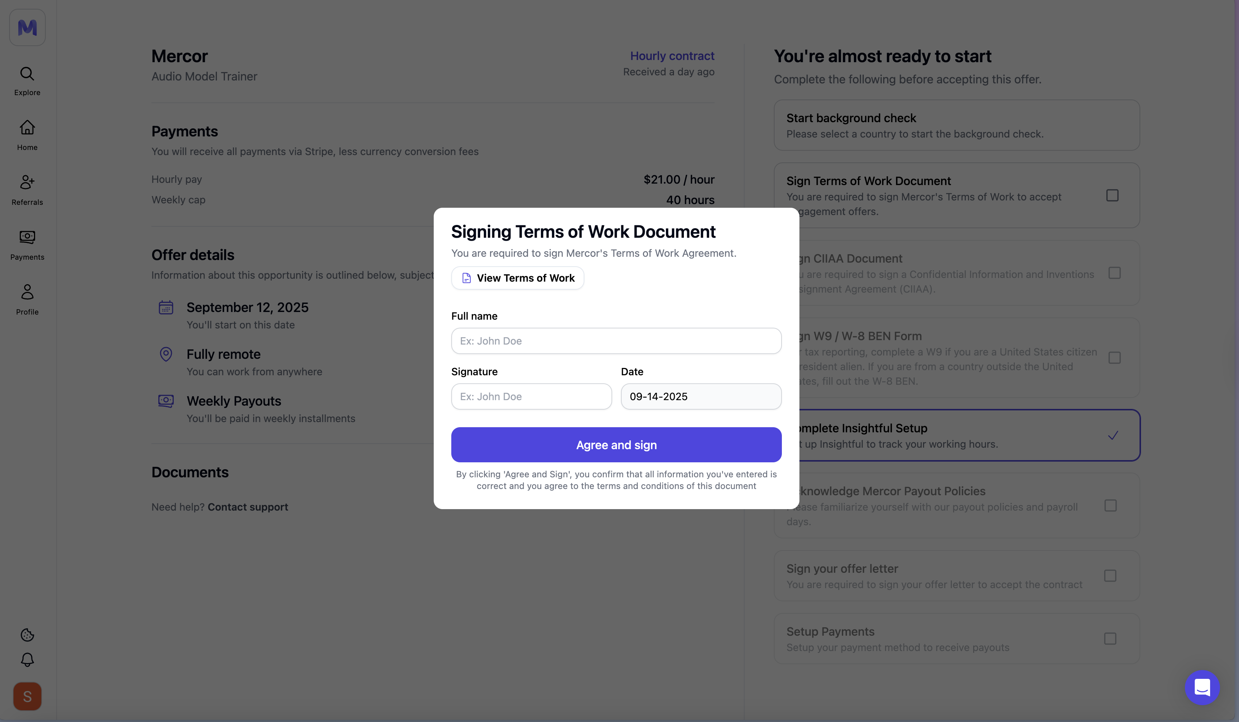Focus the Signature input field
The width and height of the screenshot is (1239, 722).
531,396
